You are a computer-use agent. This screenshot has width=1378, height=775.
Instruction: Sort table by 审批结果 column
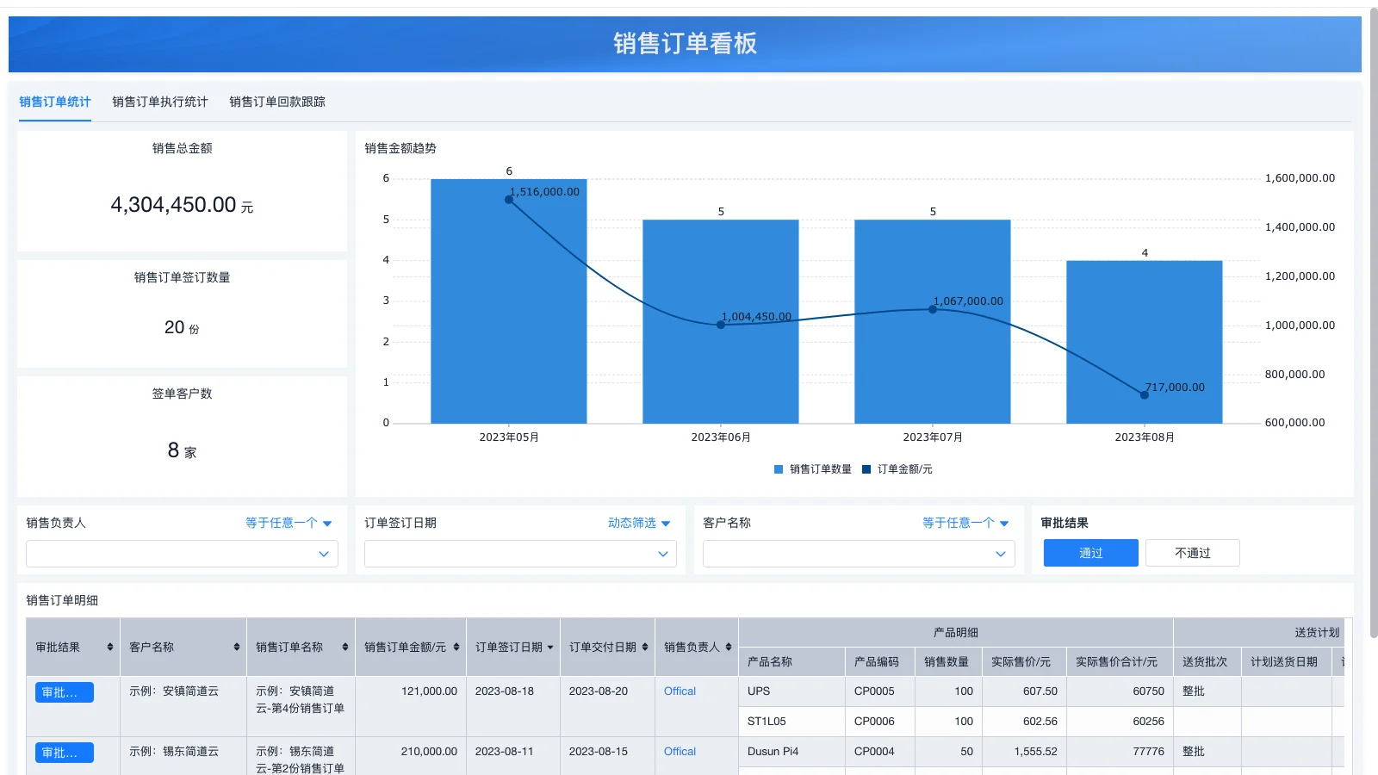click(109, 647)
